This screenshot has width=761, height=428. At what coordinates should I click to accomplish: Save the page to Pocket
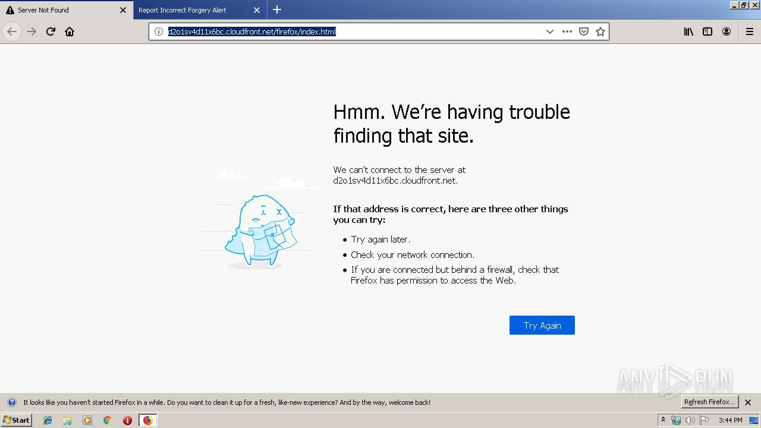pos(584,32)
